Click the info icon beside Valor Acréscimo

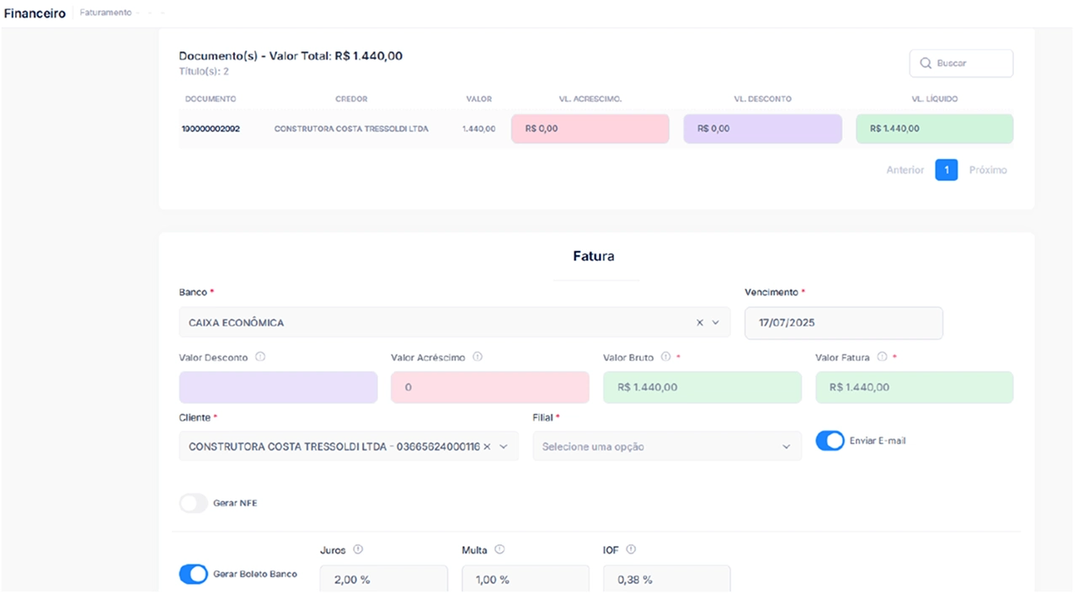478,357
